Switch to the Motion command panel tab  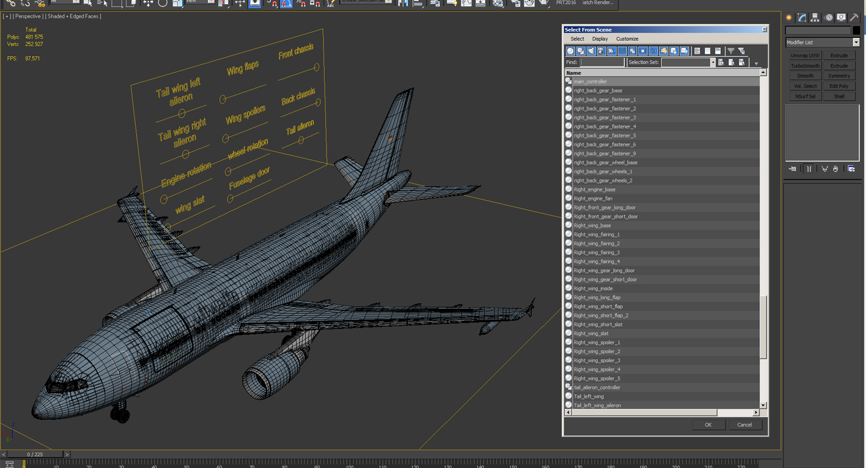[828, 18]
